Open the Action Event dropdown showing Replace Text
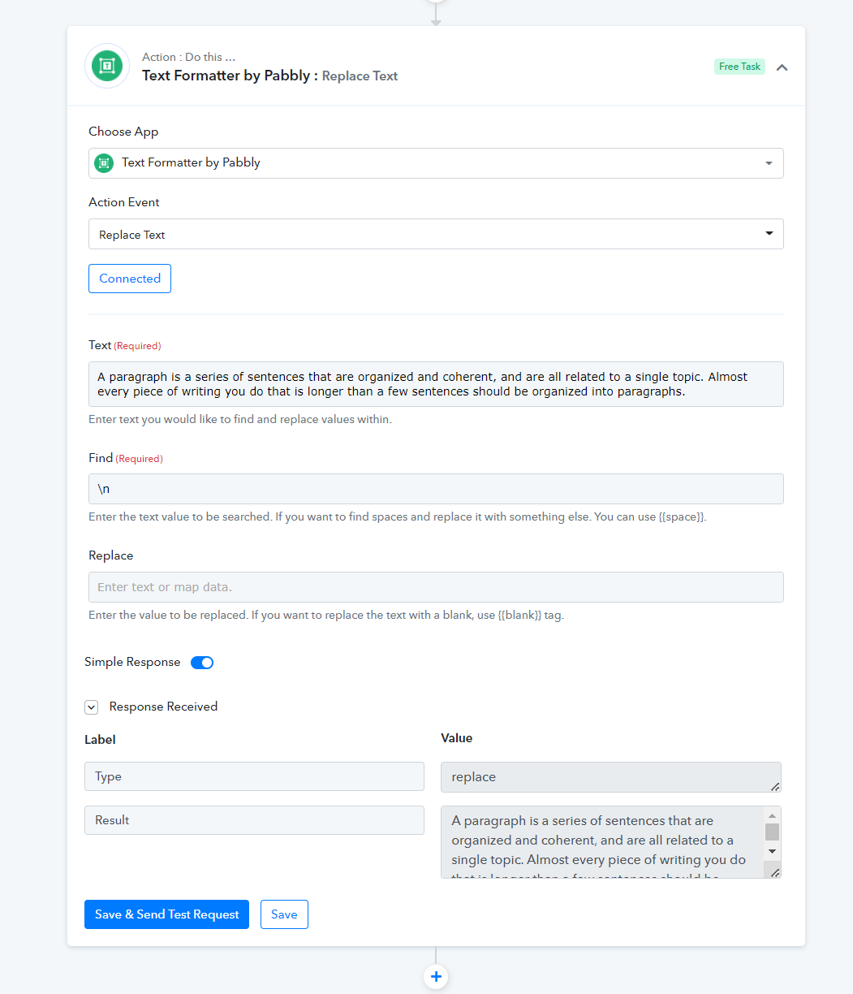 (x=436, y=234)
